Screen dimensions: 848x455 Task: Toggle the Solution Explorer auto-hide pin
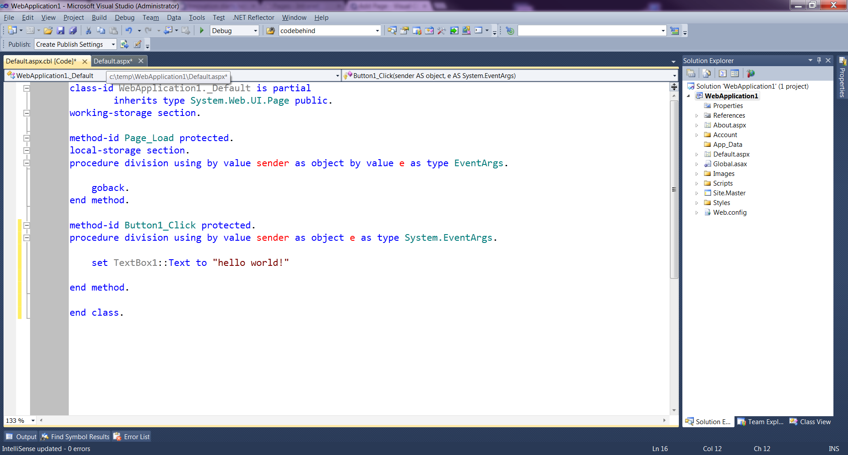point(819,60)
